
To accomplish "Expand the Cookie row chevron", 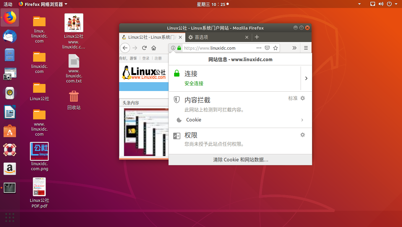I will point(302,120).
